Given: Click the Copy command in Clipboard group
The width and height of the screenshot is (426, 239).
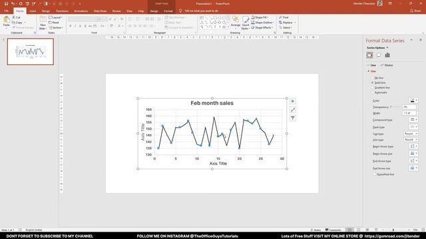Looking at the screenshot, I should pyautogui.click(x=17, y=23).
